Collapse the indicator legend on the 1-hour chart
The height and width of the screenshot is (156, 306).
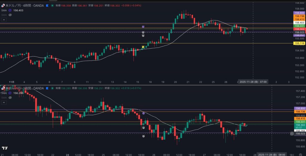tap(4, 103)
